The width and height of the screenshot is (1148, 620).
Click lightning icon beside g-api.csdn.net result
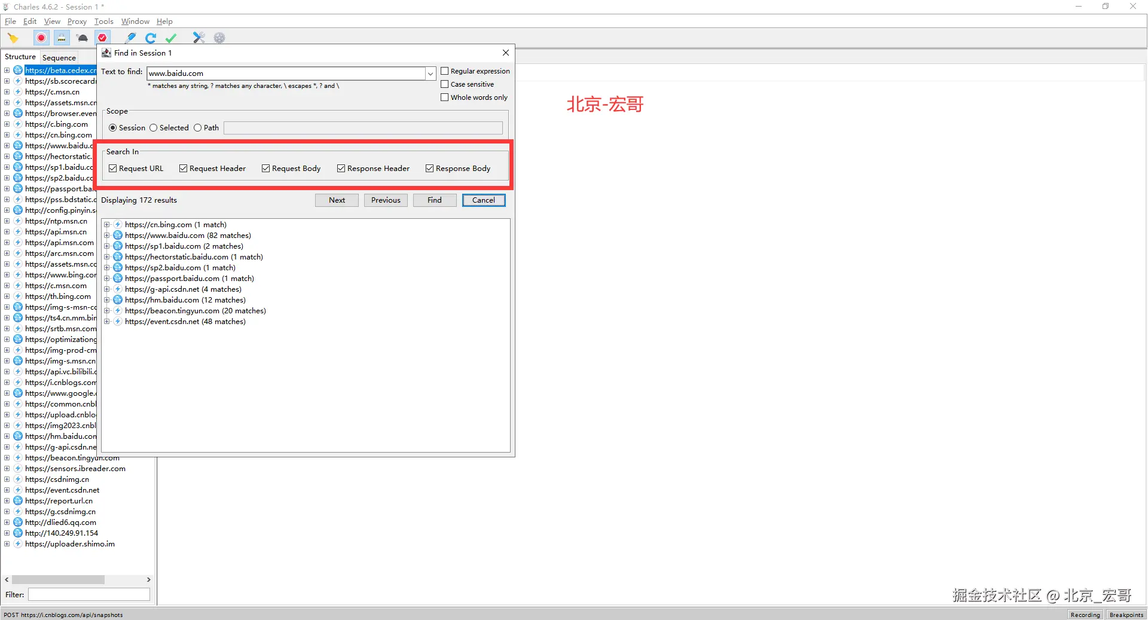pyautogui.click(x=118, y=289)
